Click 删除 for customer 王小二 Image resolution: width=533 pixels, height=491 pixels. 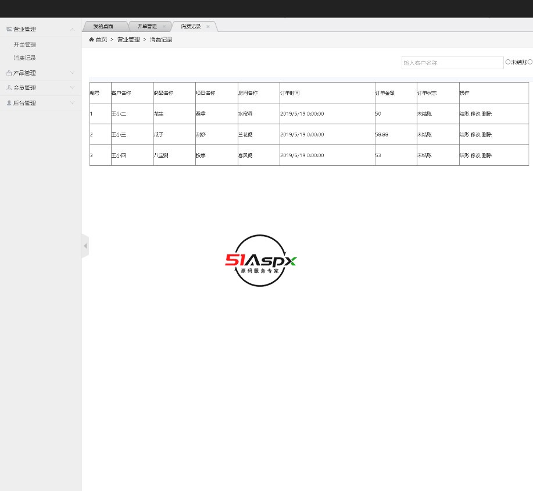coord(487,113)
